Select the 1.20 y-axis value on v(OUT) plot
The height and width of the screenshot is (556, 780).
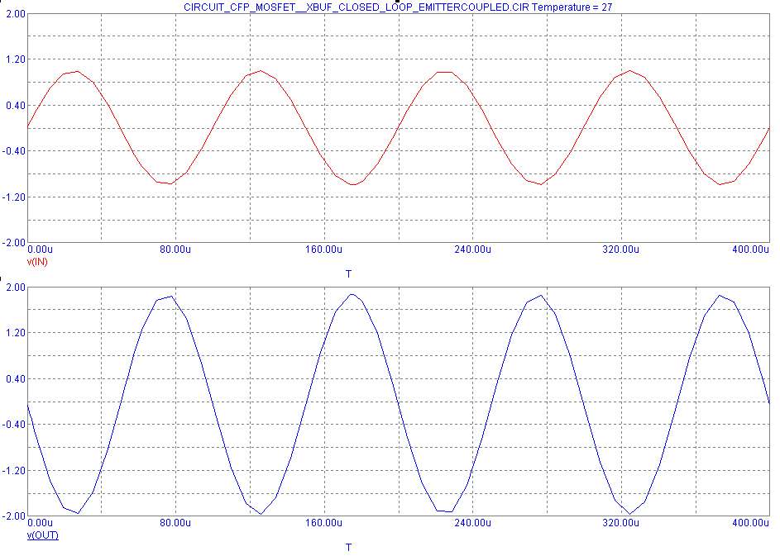point(16,333)
